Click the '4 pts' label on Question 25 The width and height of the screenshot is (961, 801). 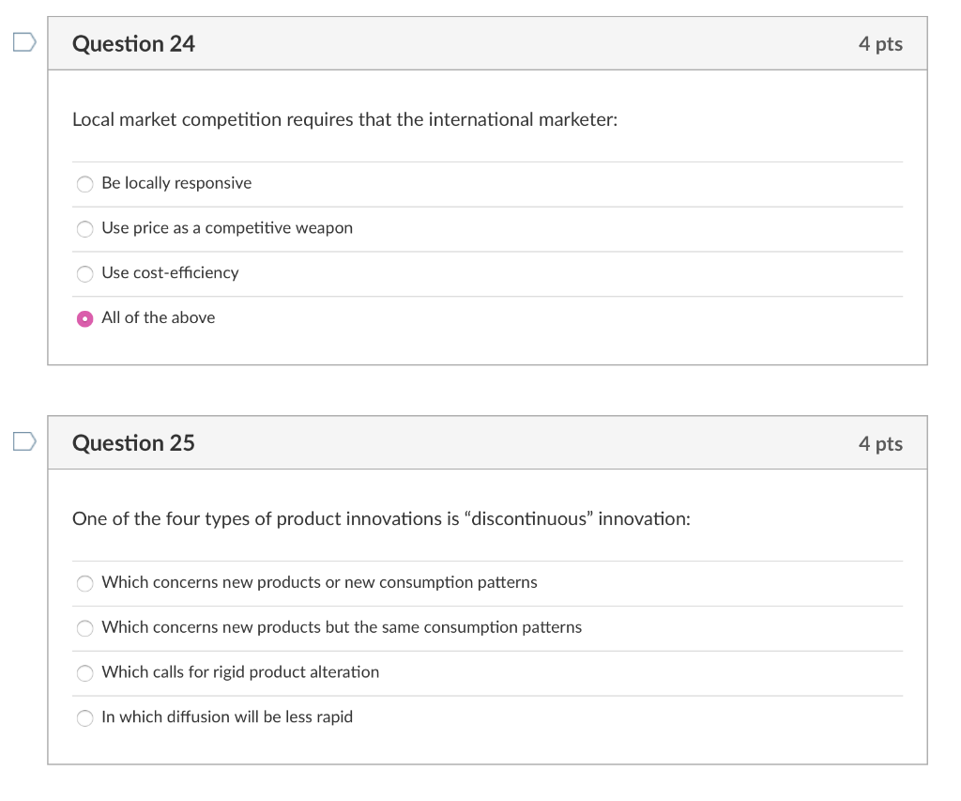(x=879, y=443)
